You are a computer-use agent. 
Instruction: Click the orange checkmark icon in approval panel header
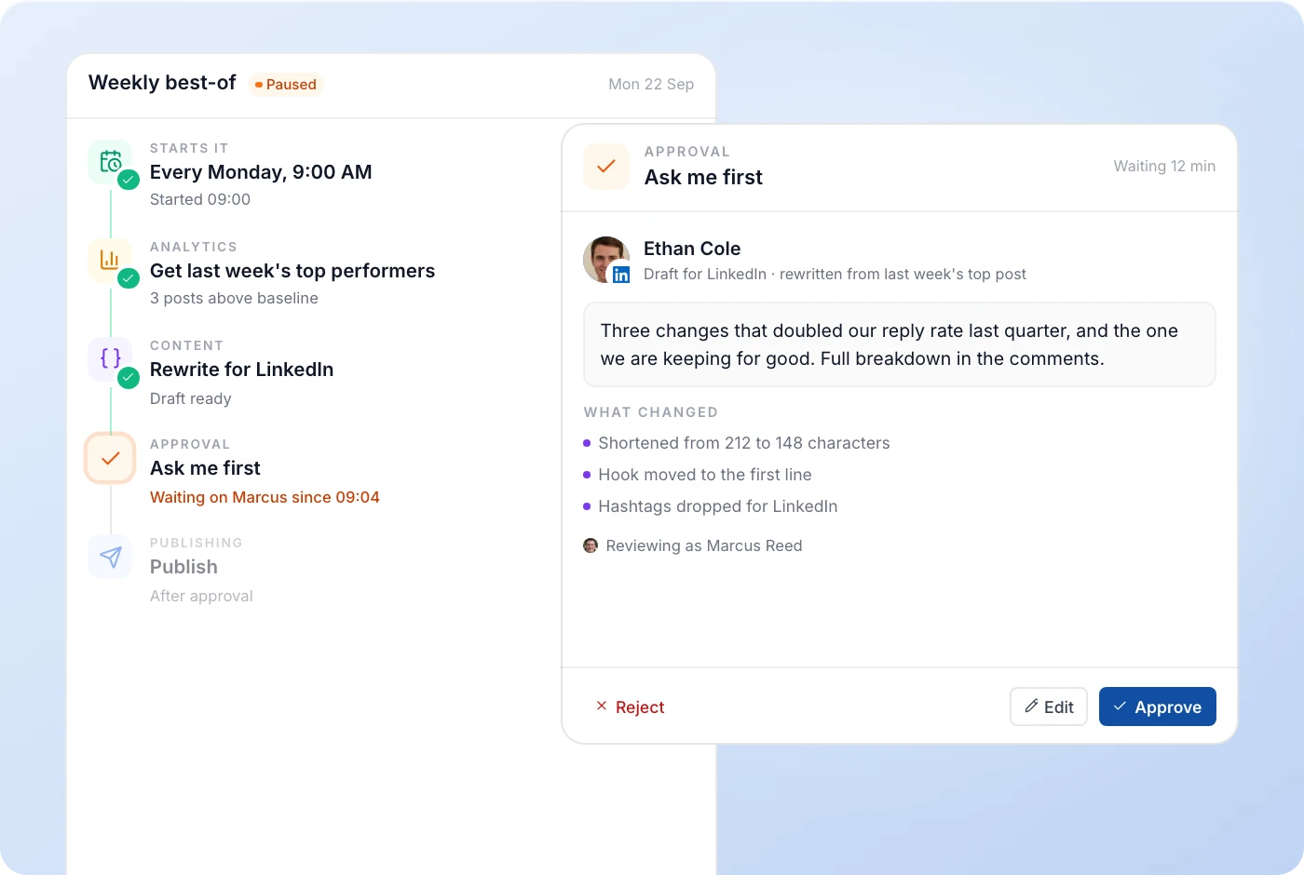click(x=606, y=167)
